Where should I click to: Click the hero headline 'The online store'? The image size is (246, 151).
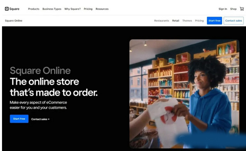(44, 81)
